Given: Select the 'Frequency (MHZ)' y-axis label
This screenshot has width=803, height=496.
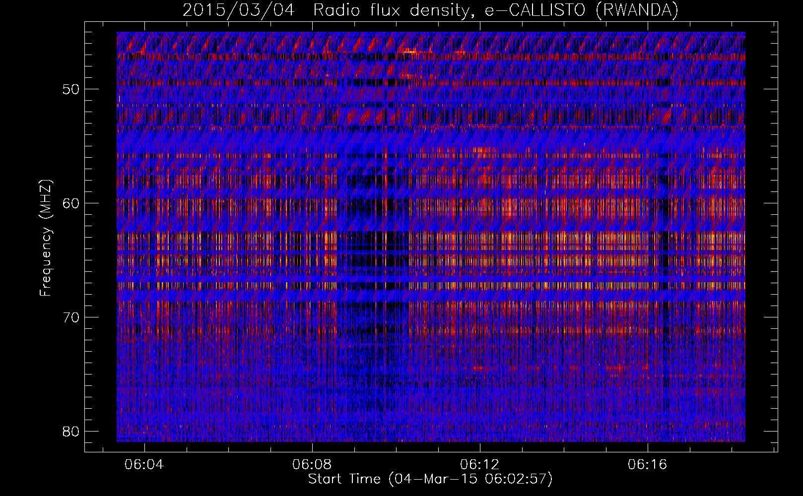Looking at the screenshot, I should (x=45, y=238).
